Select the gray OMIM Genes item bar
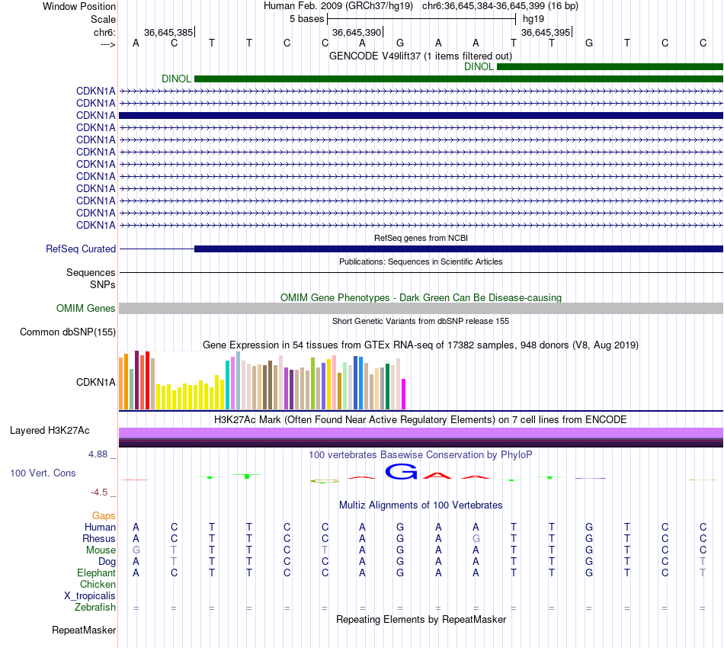This screenshot has width=724, height=648. click(x=421, y=309)
